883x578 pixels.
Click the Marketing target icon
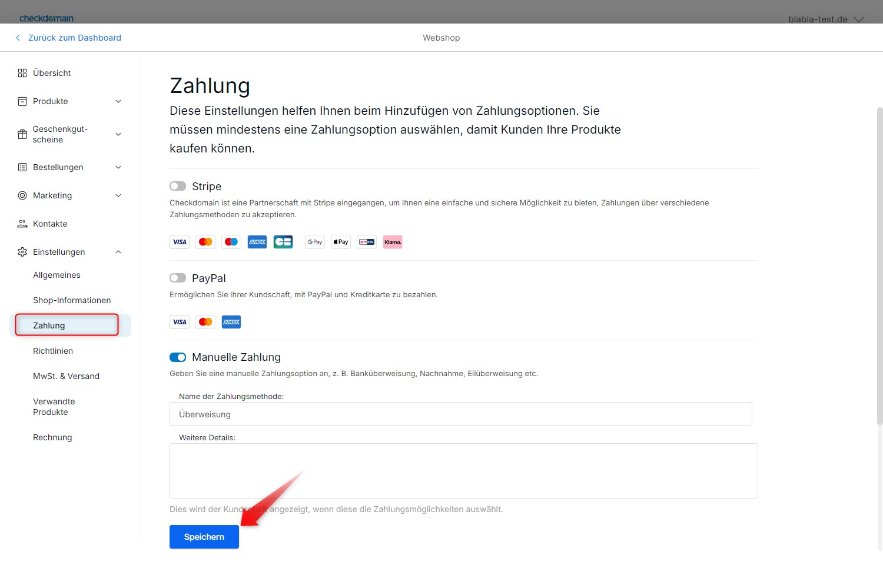(21, 195)
